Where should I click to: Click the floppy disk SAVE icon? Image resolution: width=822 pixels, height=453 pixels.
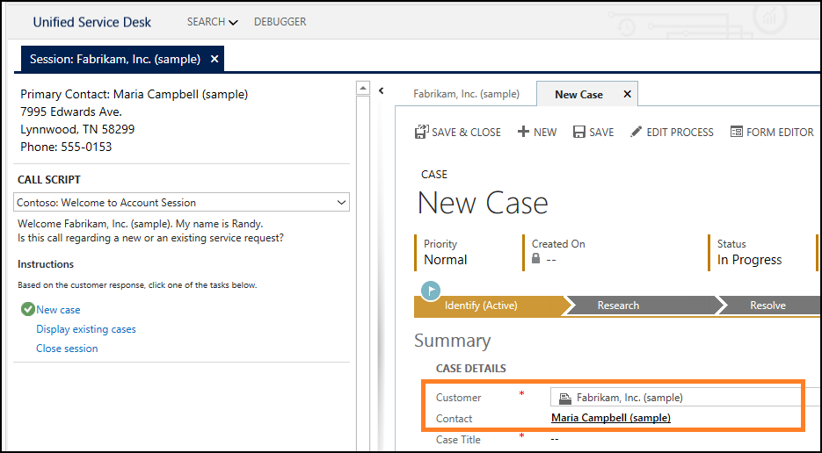pyautogui.click(x=578, y=132)
